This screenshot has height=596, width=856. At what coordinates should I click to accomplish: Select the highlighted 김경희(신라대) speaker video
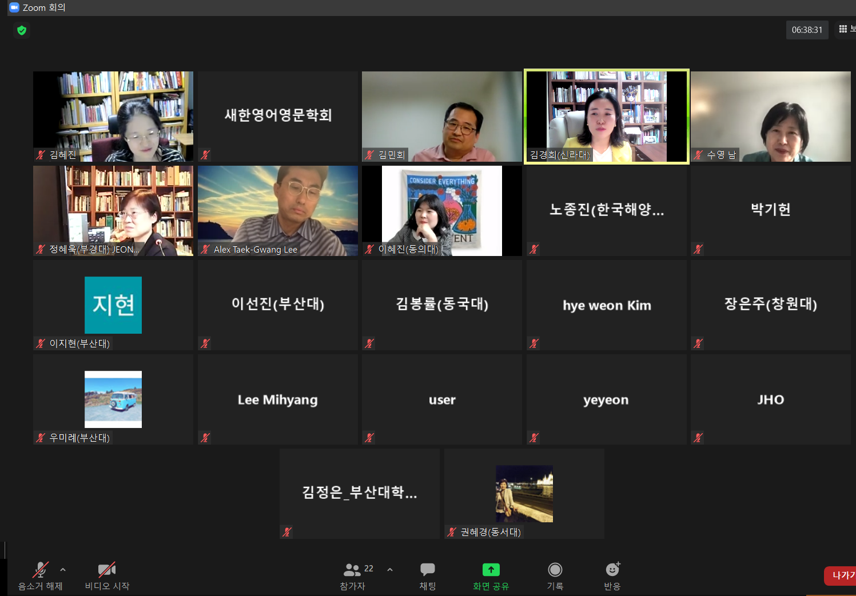pyautogui.click(x=606, y=117)
